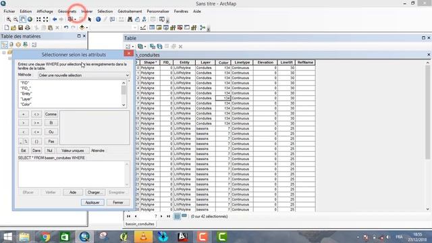Viewport: 432px width, 243px height.
Task: Open the Editor toolbar icon
Action: coord(143,28)
